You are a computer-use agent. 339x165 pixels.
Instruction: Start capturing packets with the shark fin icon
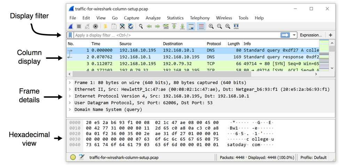click(71, 26)
